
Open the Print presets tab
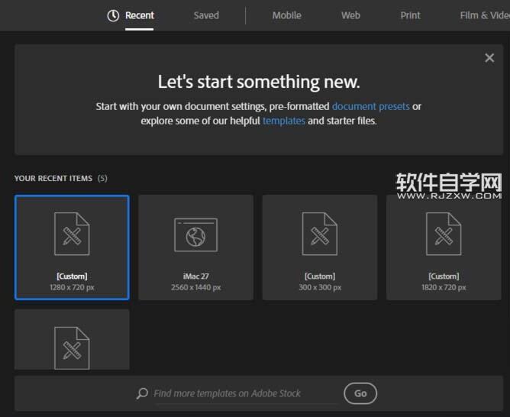[x=410, y=15]
